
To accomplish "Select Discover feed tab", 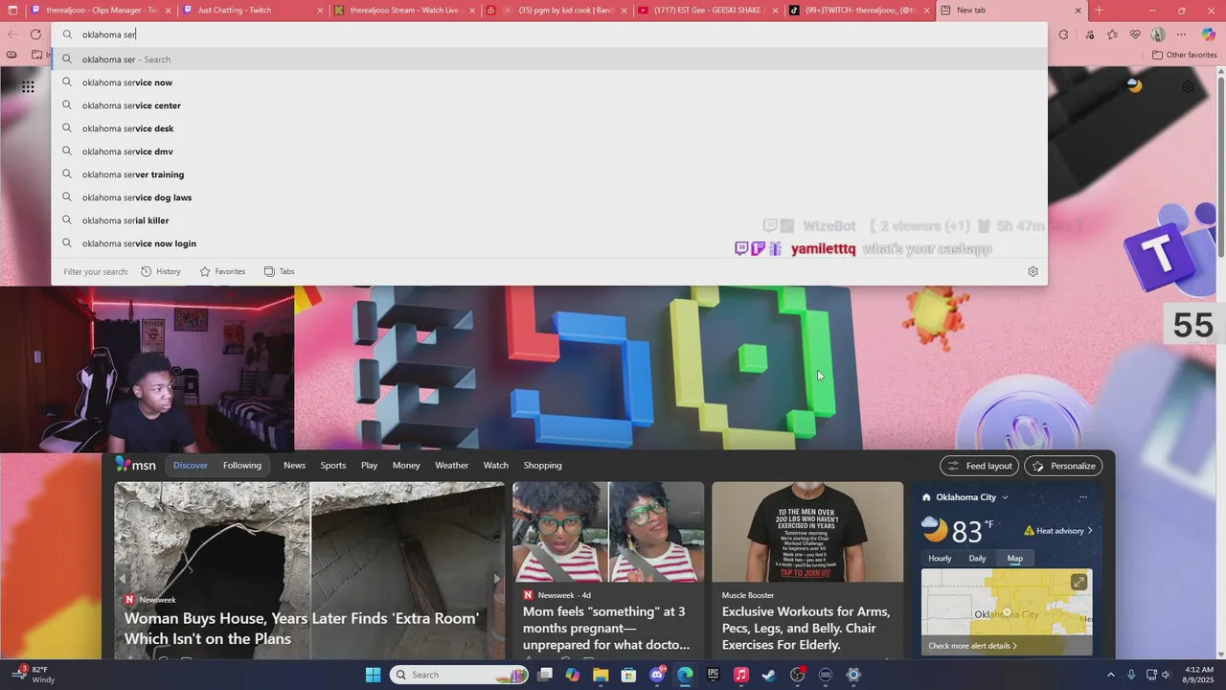I will click(191, 466).
